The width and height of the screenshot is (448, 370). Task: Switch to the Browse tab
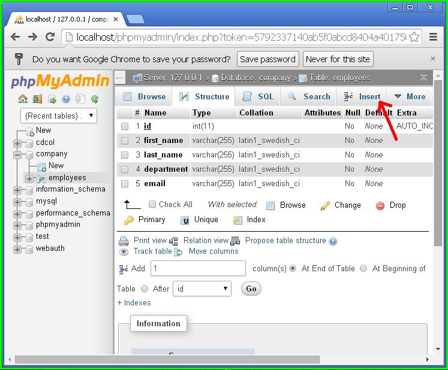pyautogui.click(x=144, y=96)
